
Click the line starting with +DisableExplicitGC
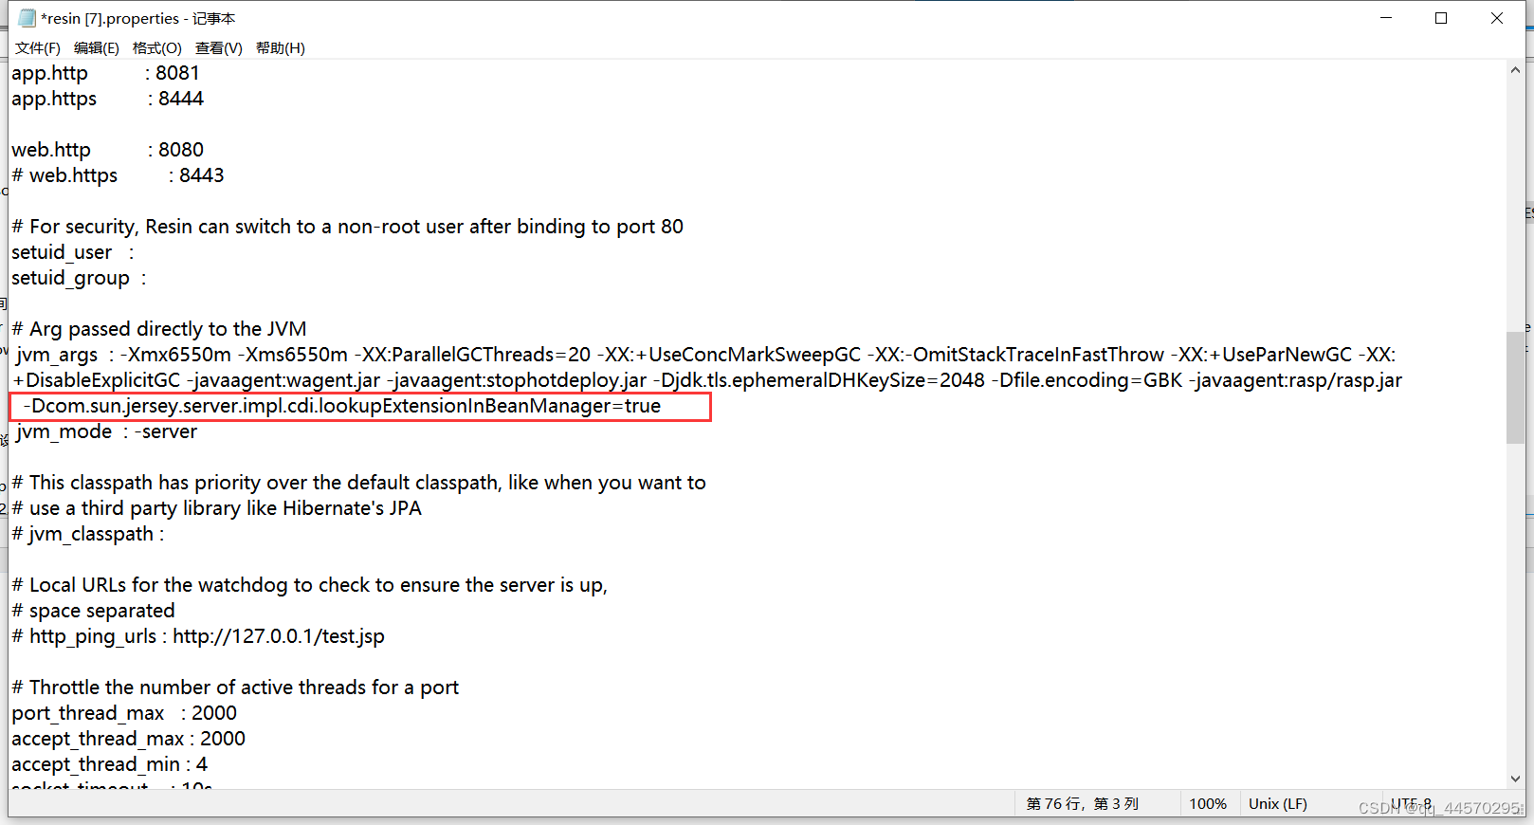(x=707, y=380)
